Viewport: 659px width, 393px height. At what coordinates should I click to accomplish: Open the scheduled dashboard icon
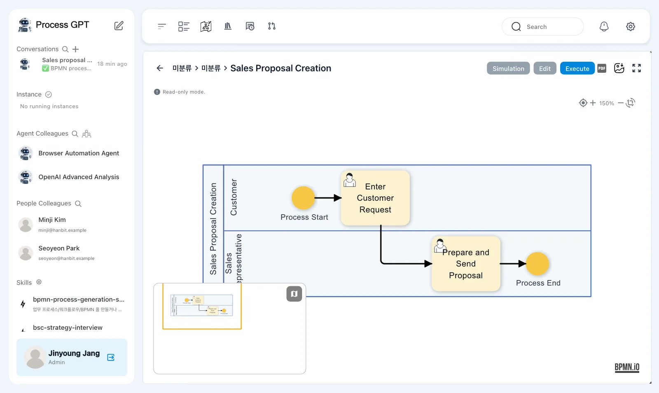(x=250, y=26)
